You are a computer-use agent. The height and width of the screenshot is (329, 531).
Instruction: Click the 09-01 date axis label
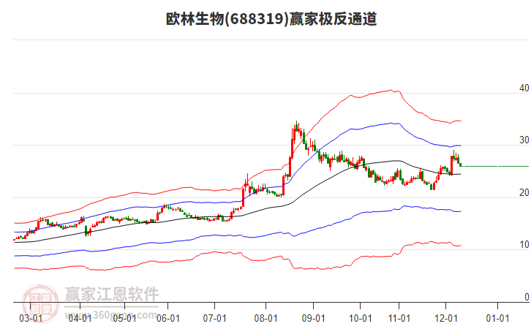click(x=314, y=319)
